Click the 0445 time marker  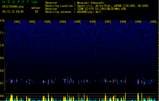(78, 22)
